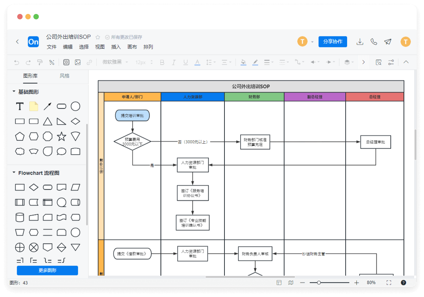Click the phone call icon
Image resolution: width=424 pixels, height=297 pixels.
[374, 42]
